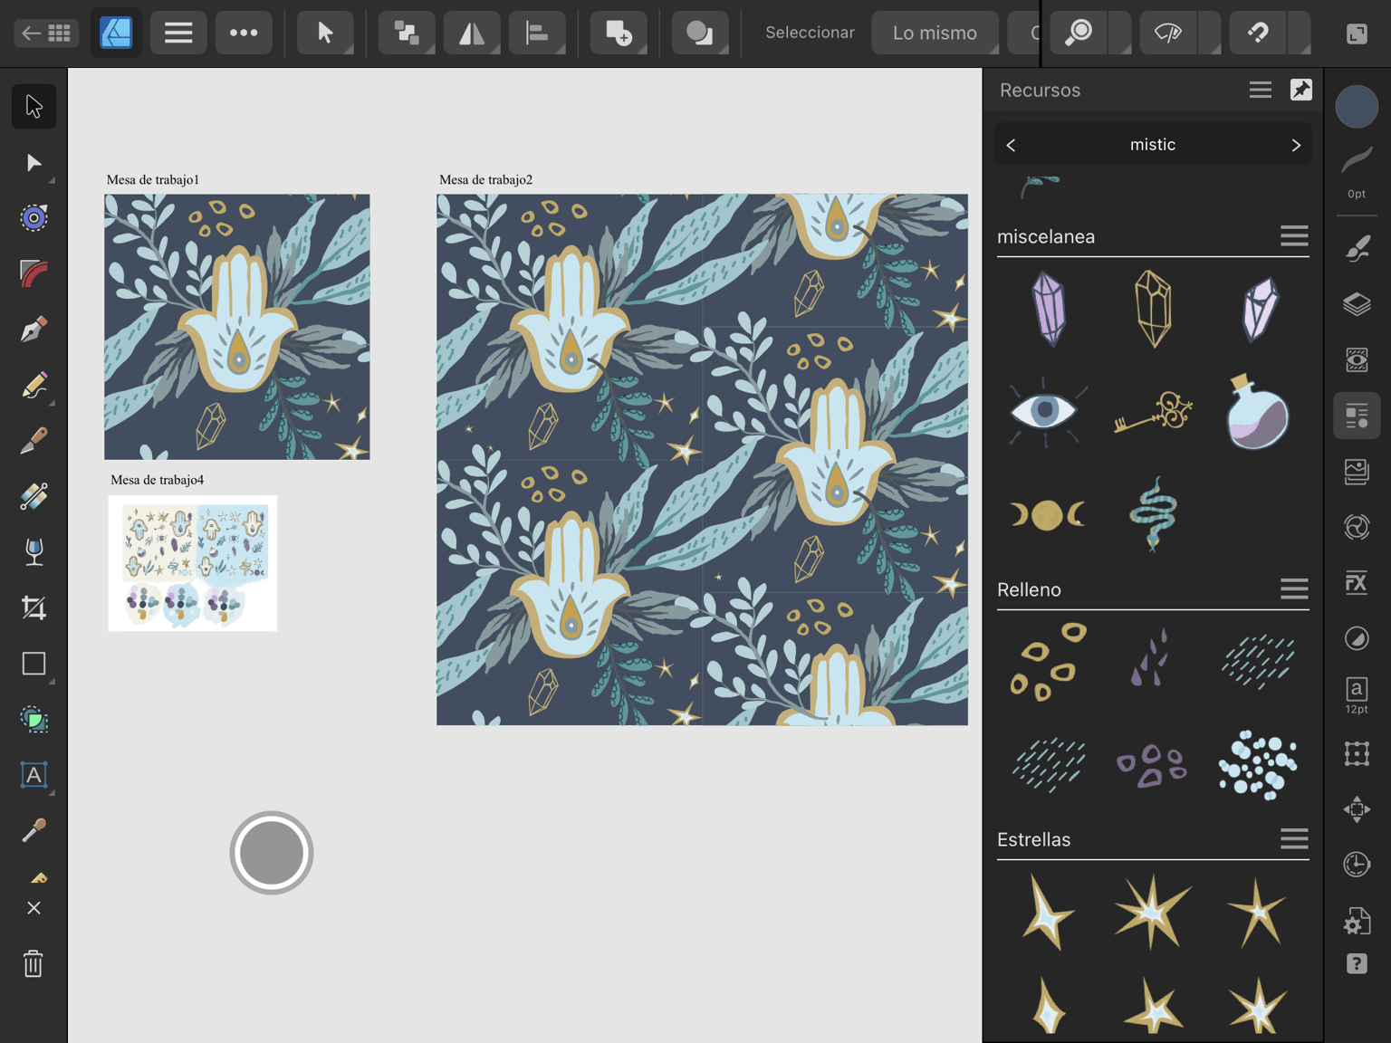
Task: Open the Layers studio
Action: click(1357, 305)
